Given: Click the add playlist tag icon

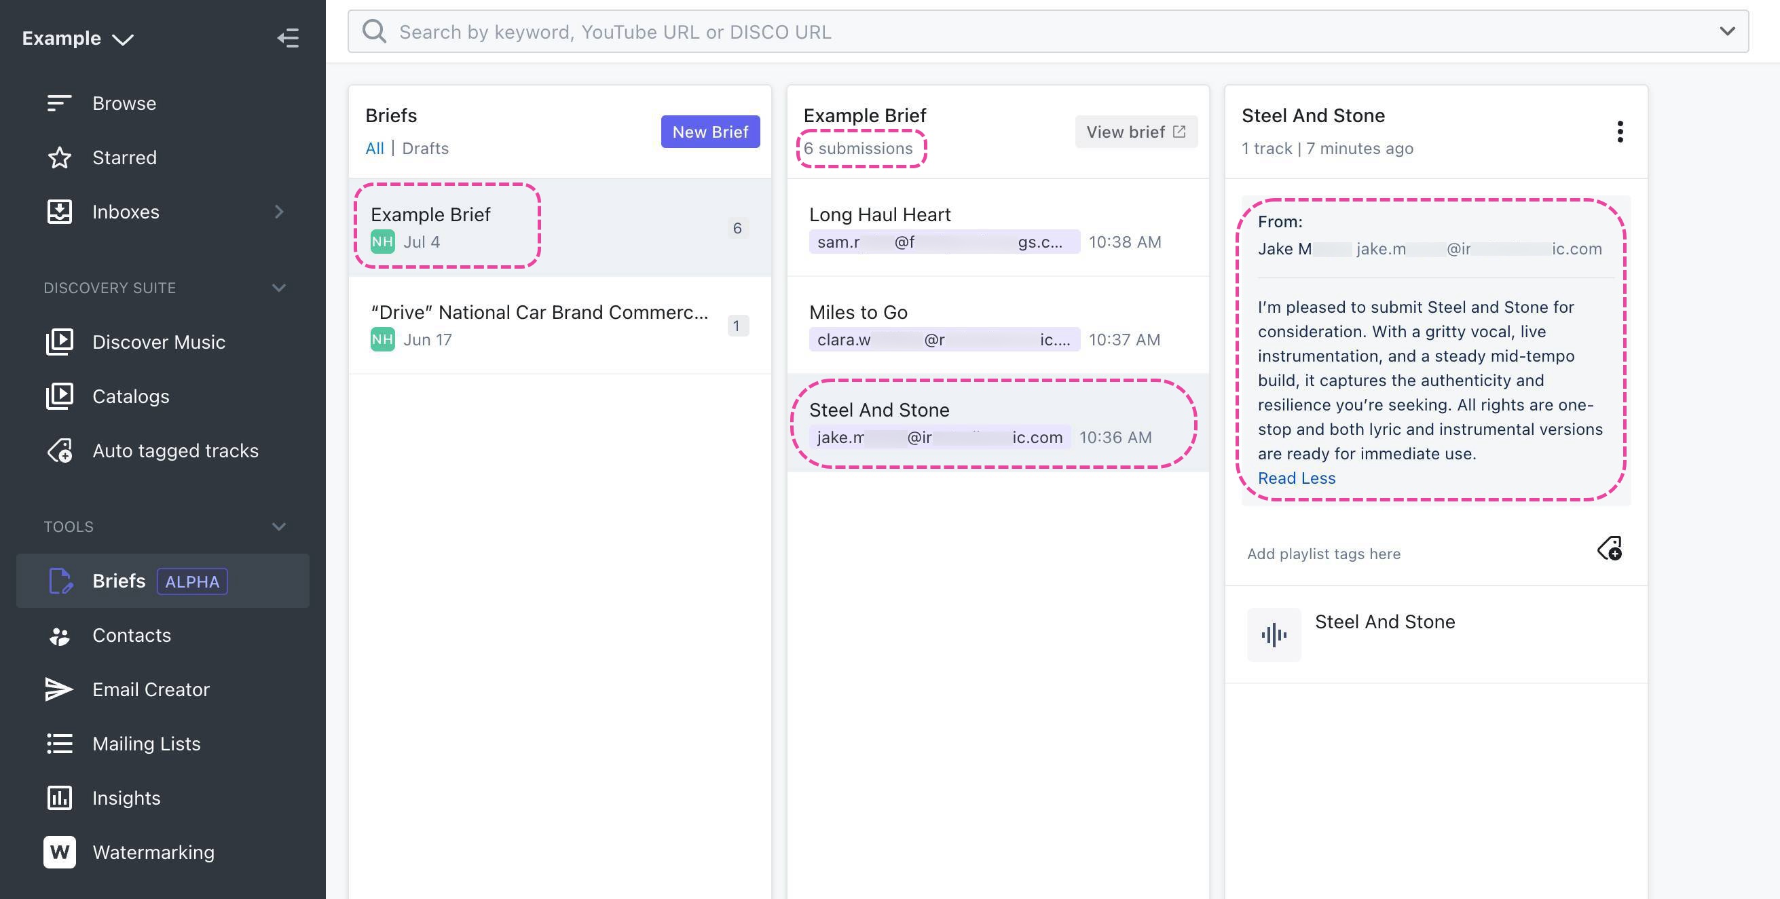Looking at the screenshot, I should tap(1610, 549).
